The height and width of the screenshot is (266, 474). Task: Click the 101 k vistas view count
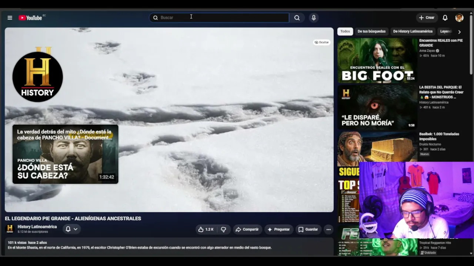tap(17, 243)
